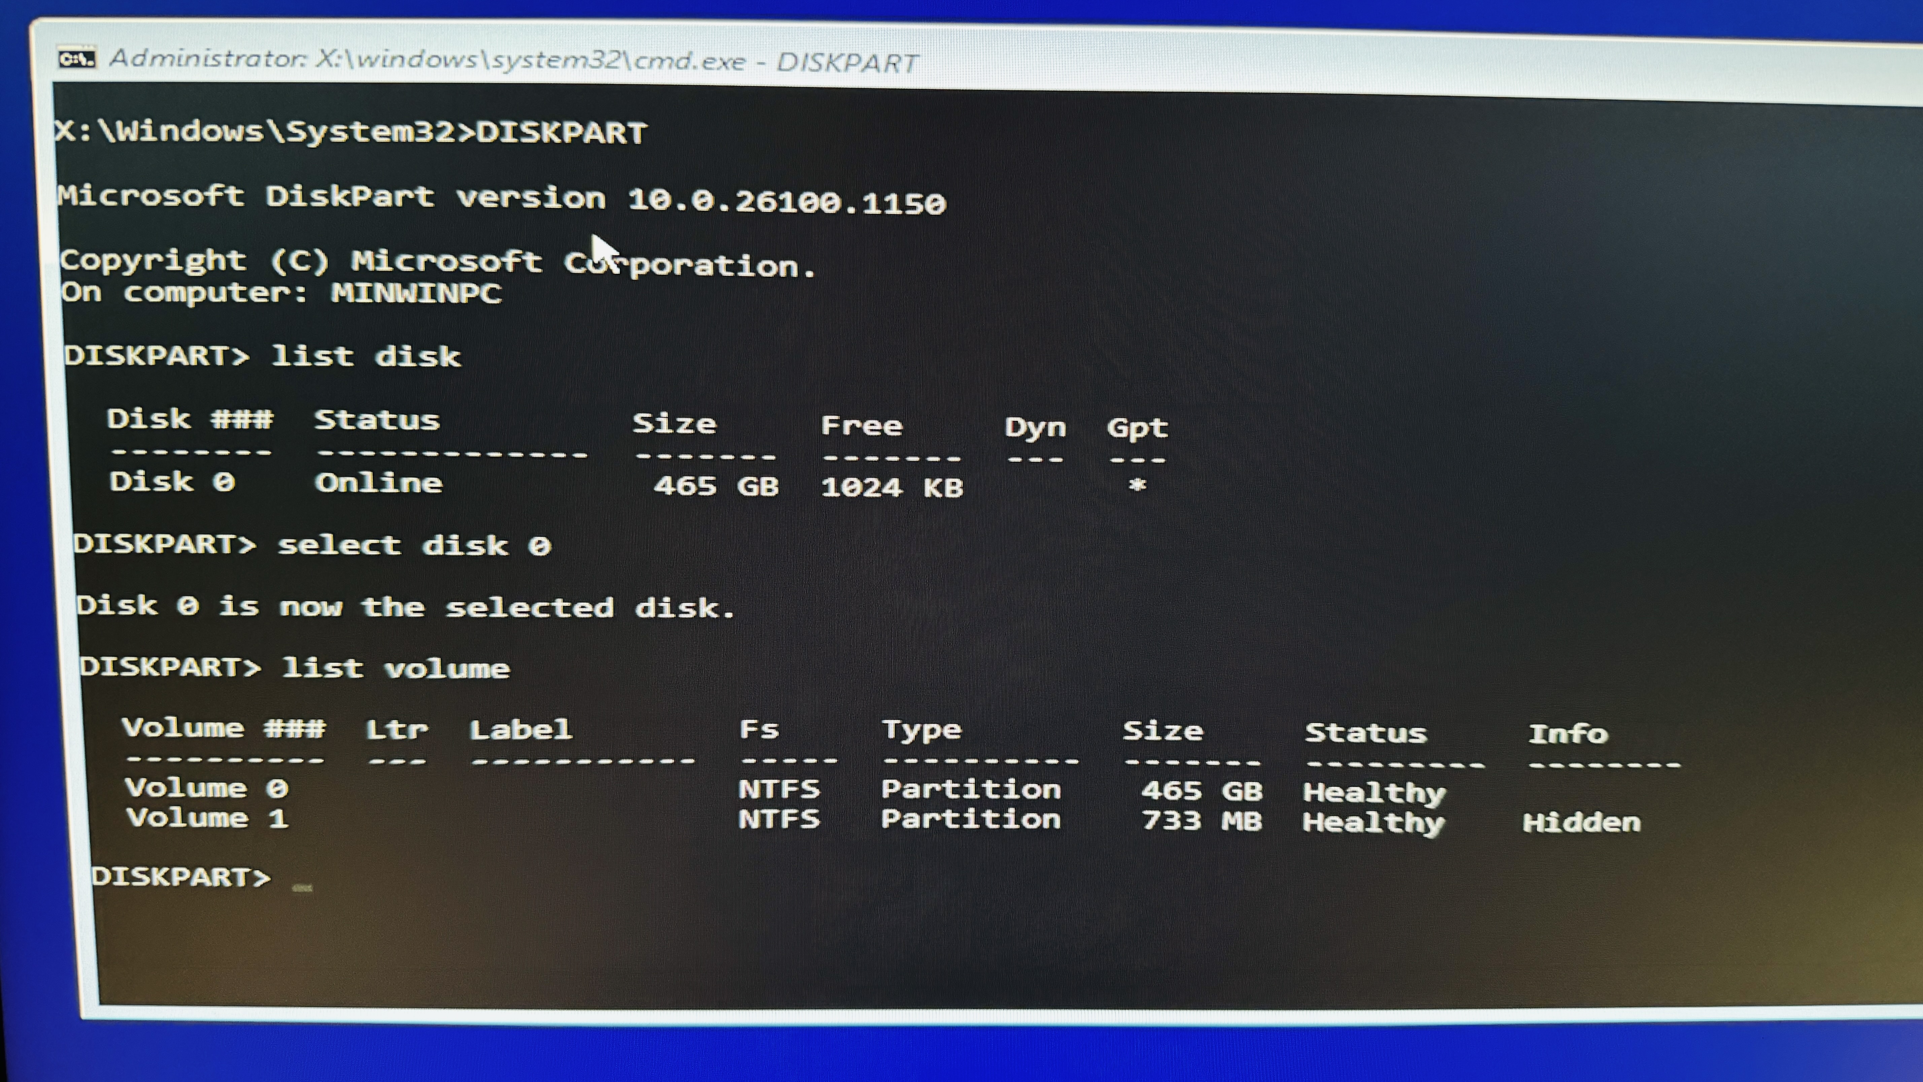Click the 'Disk 0' entry in disk table
Viewport: 1923px width, 1082px height.
click(172, 482)
